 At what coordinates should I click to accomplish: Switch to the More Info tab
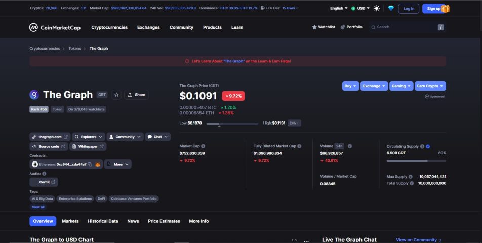click(199, 221)
